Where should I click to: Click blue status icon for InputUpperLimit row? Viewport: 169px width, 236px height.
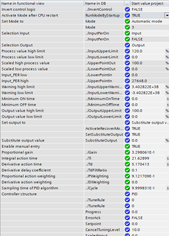click(127, 51)
